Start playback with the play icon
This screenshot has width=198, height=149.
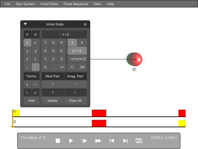click(71, 141)
